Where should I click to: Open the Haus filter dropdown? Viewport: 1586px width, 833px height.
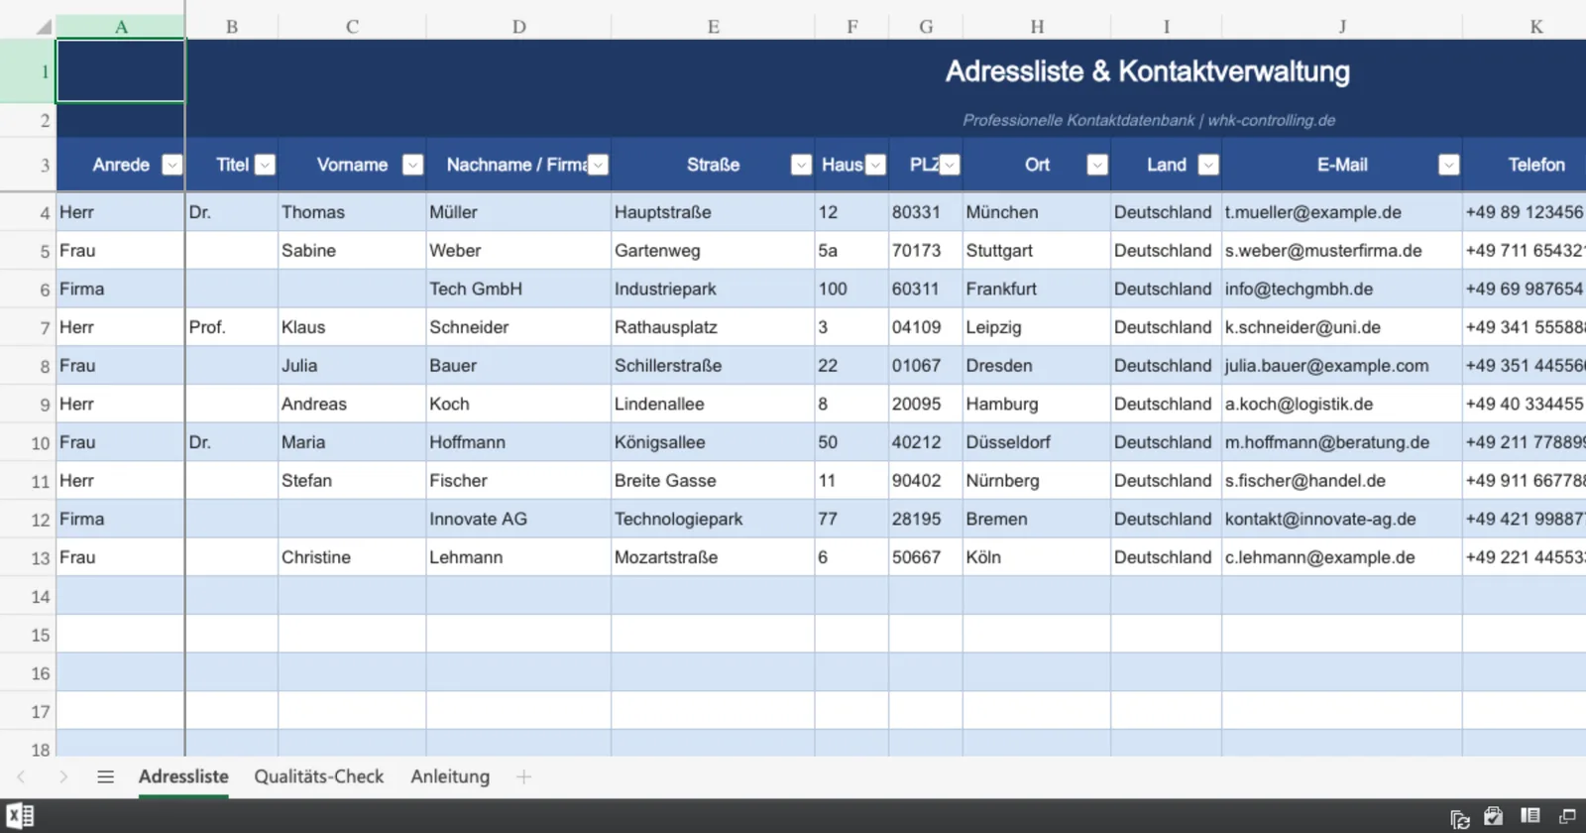pos(875,165)
